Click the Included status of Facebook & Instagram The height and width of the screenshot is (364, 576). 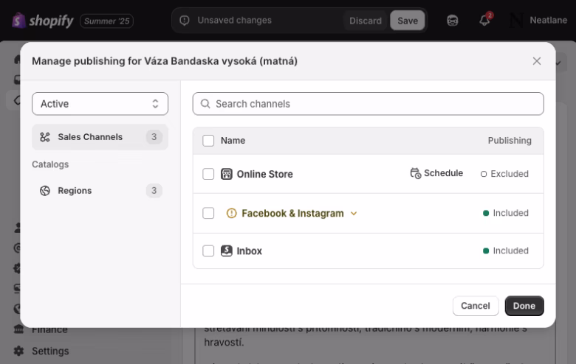point(506,213)
